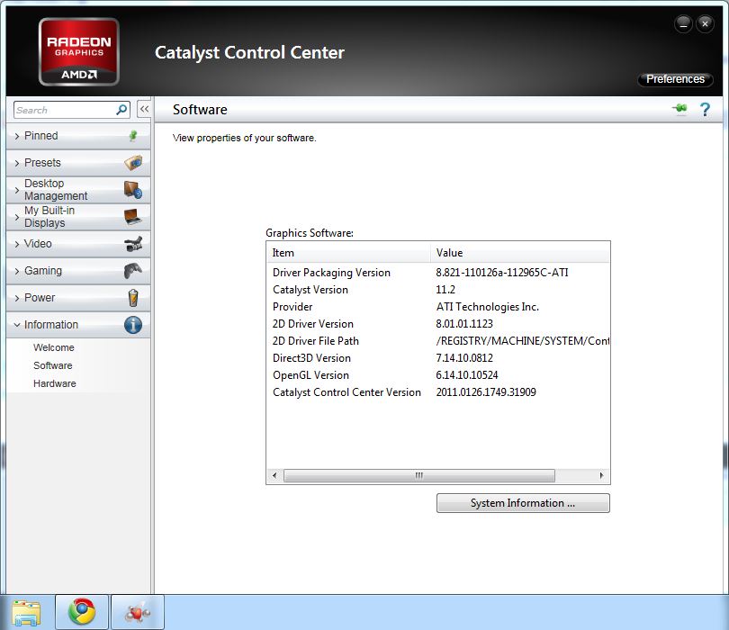Click the My Built-in Displays laptop icon
The height and width of the screenshot is (630, 729).
click(133, 217)
